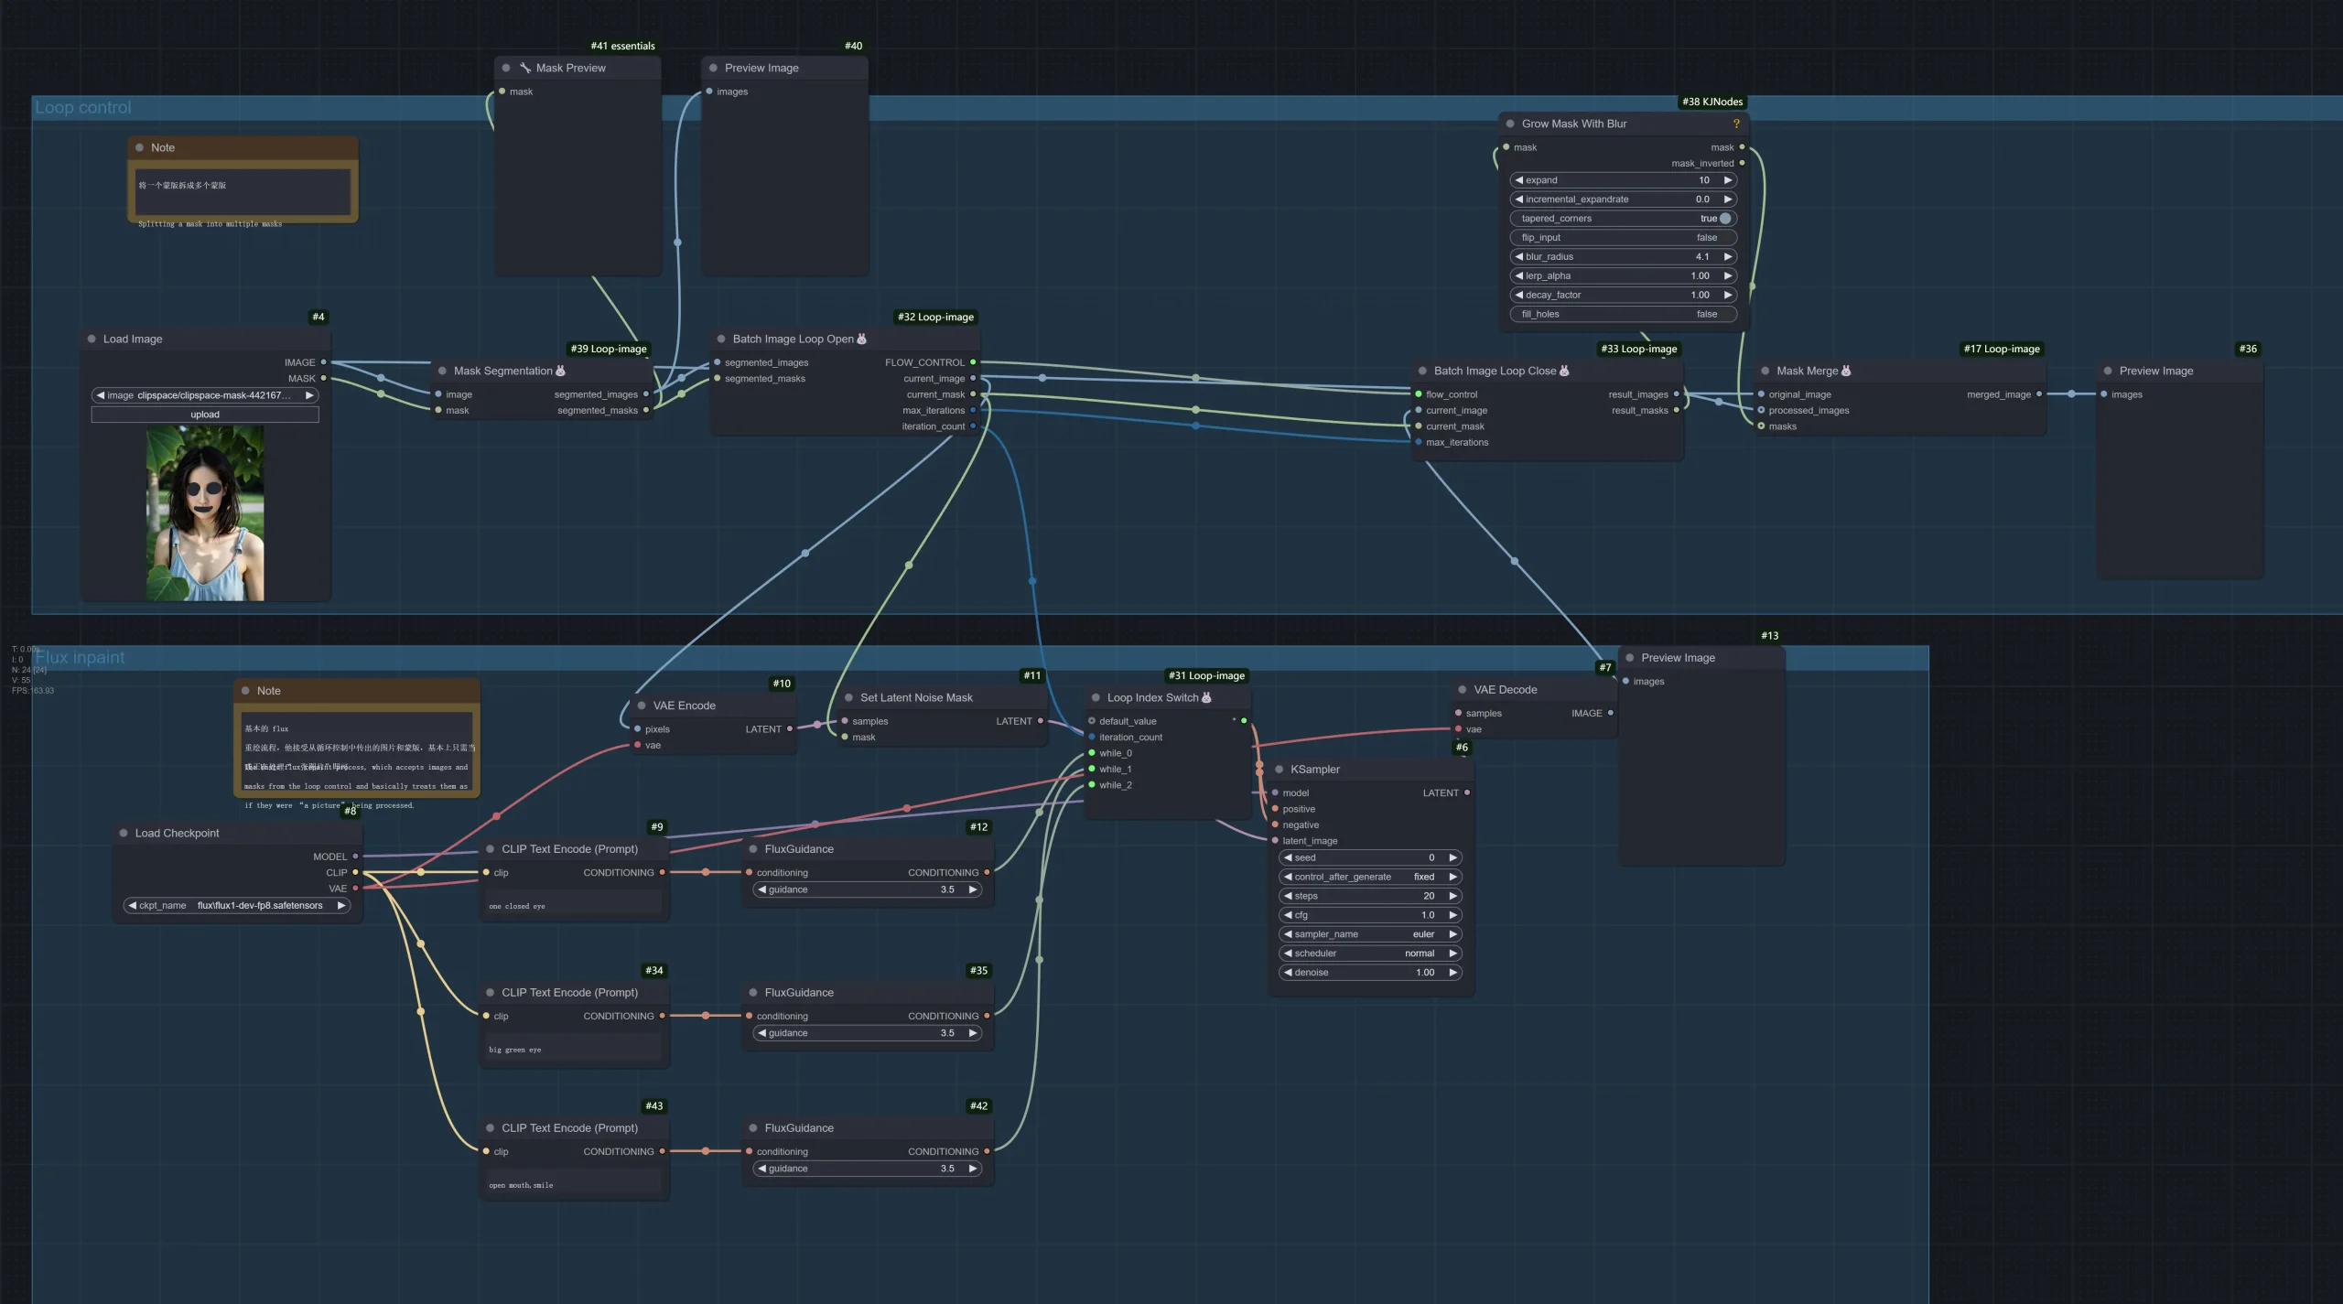Click the VAE Encode node icon
2343x1304 pixels.
pyautogui.click(x=639, y=705)
